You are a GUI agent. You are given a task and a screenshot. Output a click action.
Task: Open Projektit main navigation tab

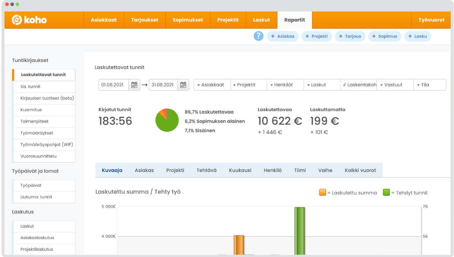click(228, 20)
